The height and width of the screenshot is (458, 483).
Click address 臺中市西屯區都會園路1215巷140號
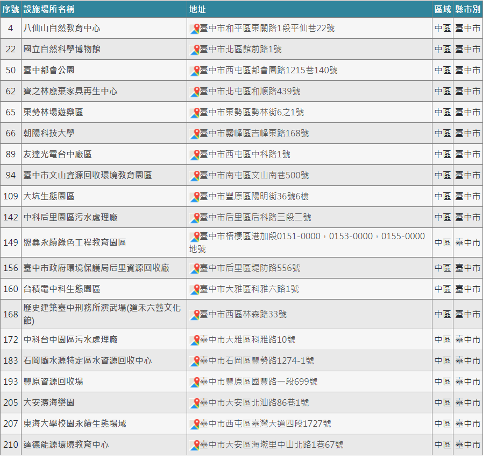click(268, 70)
